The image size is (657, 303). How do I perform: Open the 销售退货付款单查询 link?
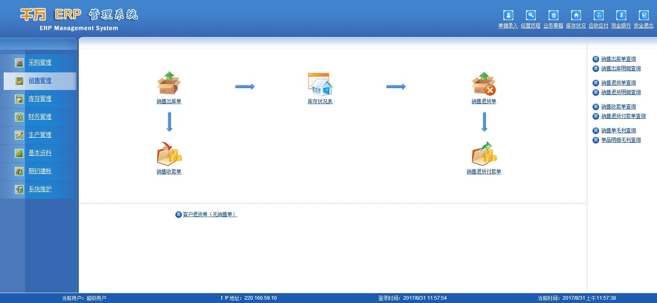point(623,116)
